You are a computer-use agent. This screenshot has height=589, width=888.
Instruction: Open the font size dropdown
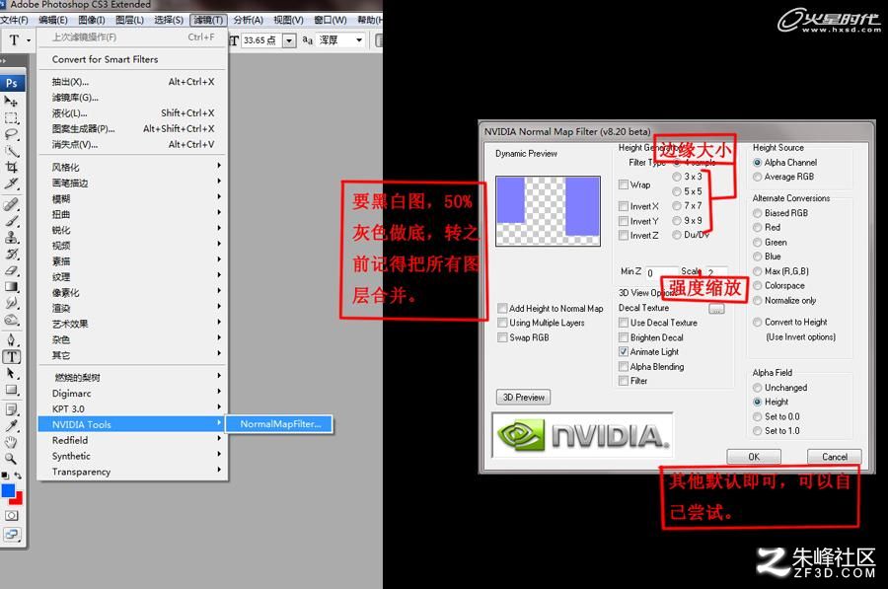tap(289, 40)
